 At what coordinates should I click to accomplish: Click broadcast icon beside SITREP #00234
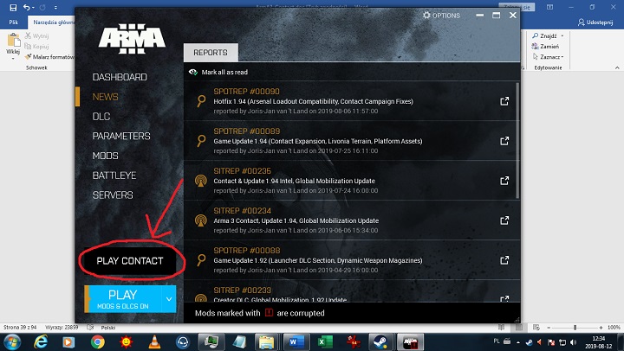click(x=201, y=220)
